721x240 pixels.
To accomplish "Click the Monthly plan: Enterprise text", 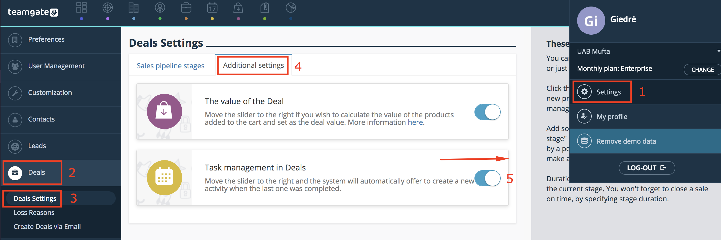I will click(x=614, y=69).
